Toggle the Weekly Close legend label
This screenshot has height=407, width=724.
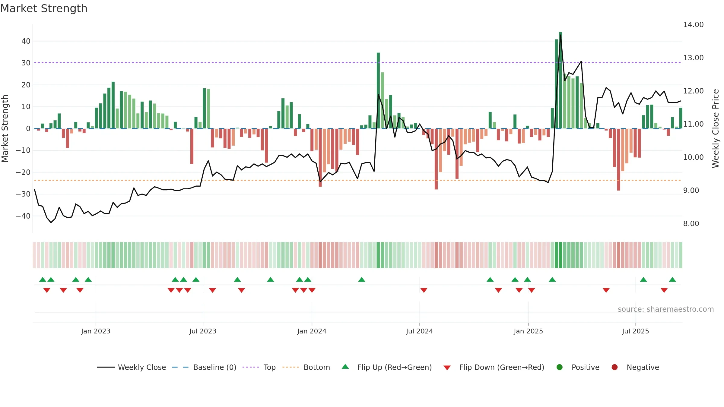tap(142, 367)
